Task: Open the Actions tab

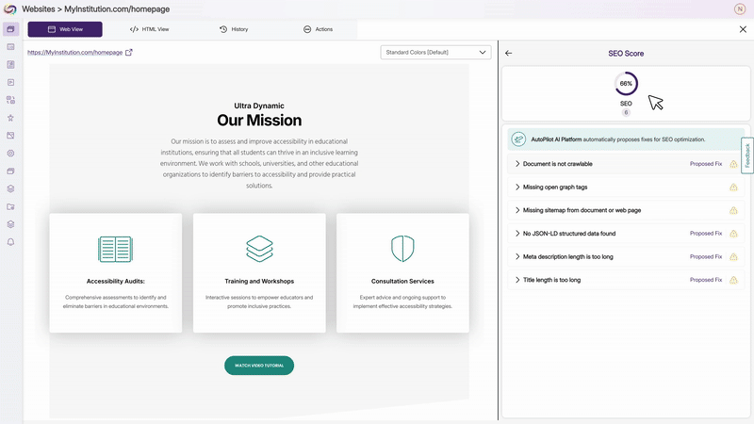Action: [318, 29]
